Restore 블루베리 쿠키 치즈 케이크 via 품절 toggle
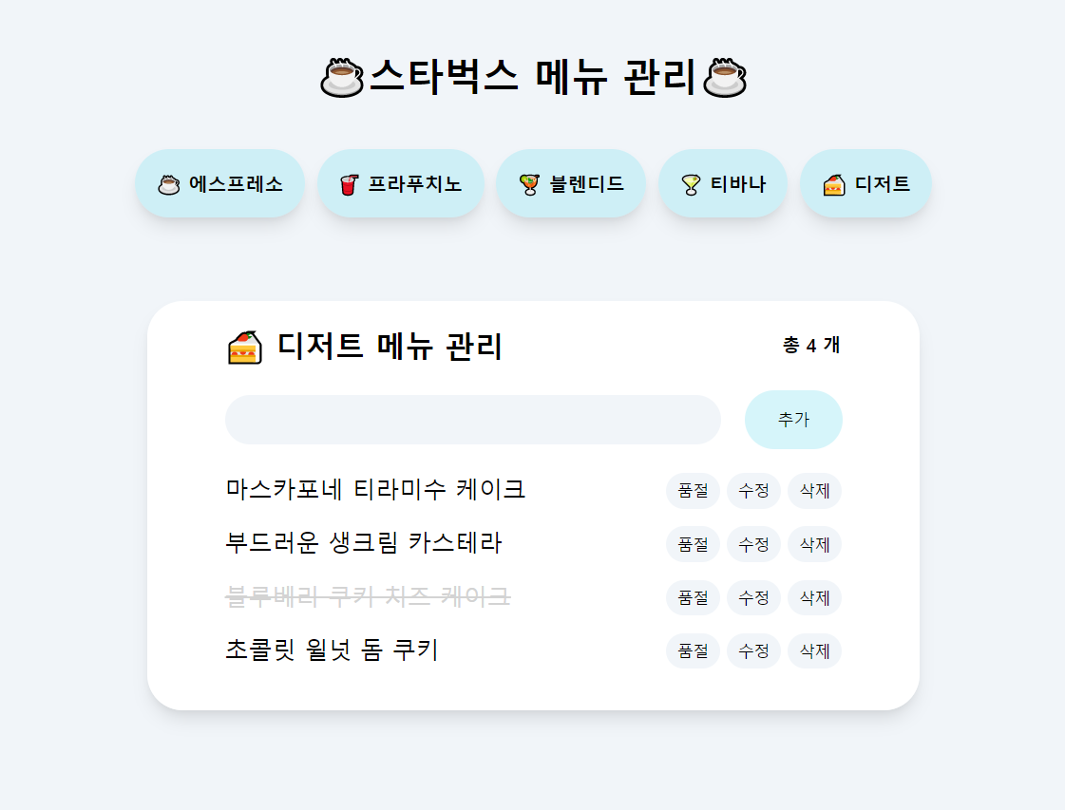 click(693, 597)
